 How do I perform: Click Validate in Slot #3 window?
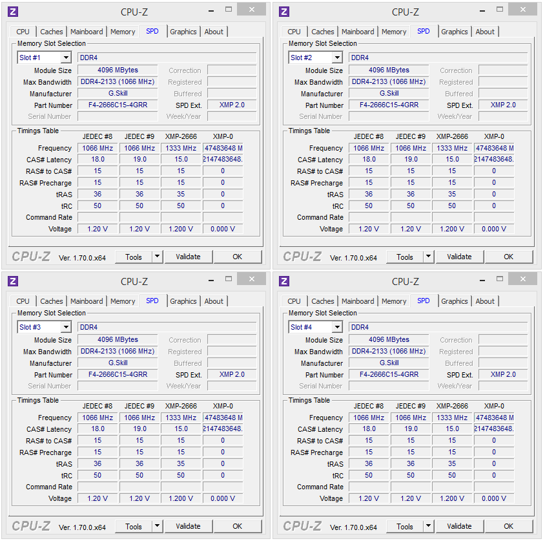pyautogui.click(x=188, y=526)
